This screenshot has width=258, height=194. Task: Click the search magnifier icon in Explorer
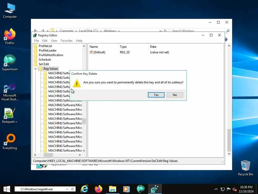coord(228,31)
